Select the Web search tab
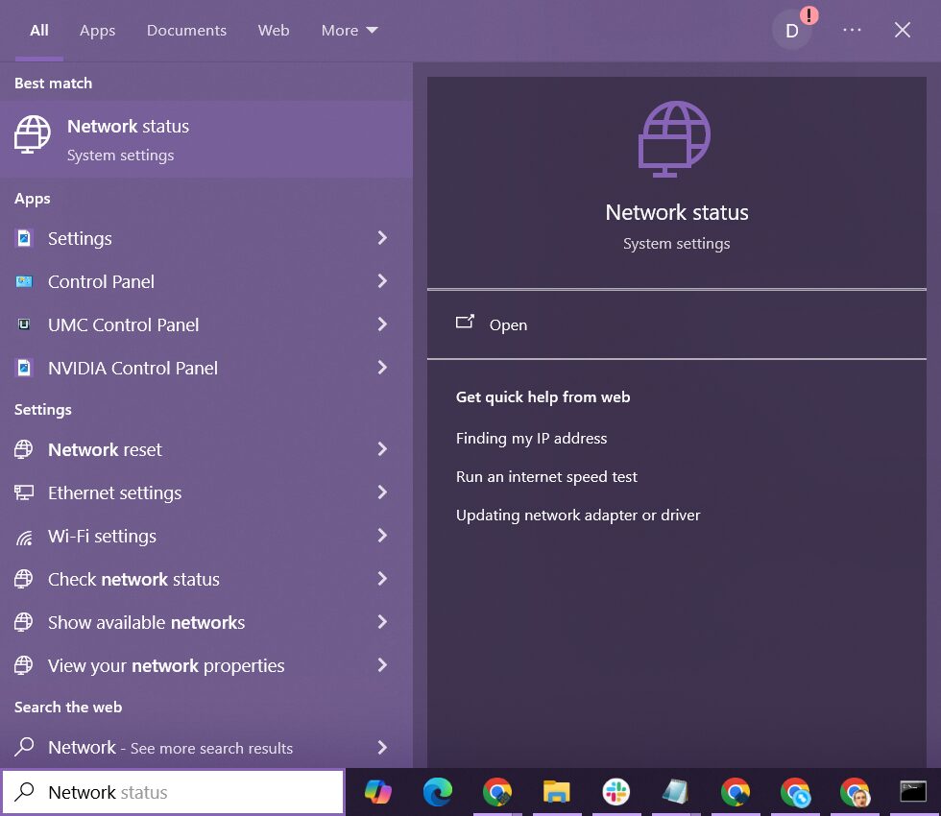 [274, 31]
